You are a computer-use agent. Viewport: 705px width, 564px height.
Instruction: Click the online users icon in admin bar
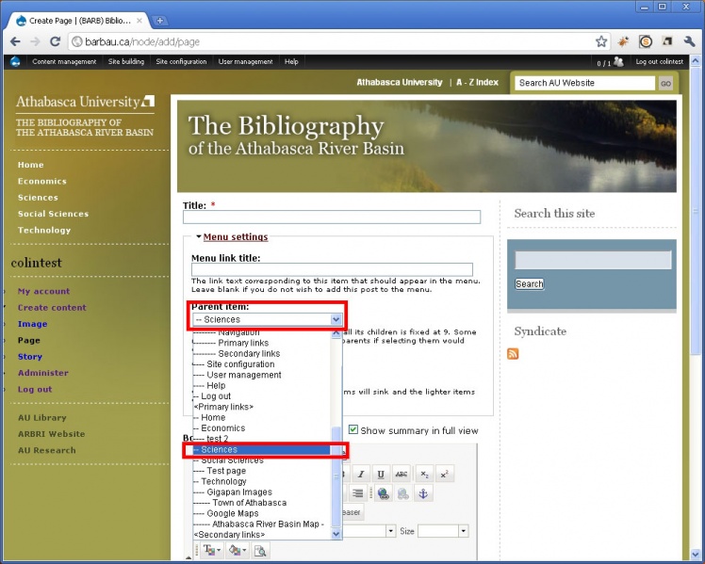(x=618, y=61)
